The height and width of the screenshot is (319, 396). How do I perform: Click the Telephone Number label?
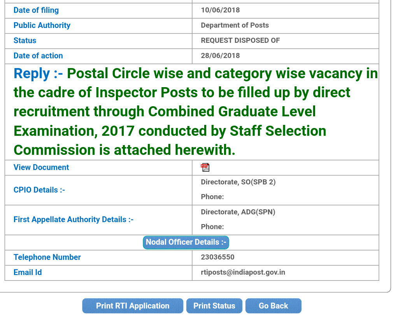pos(47,257)
